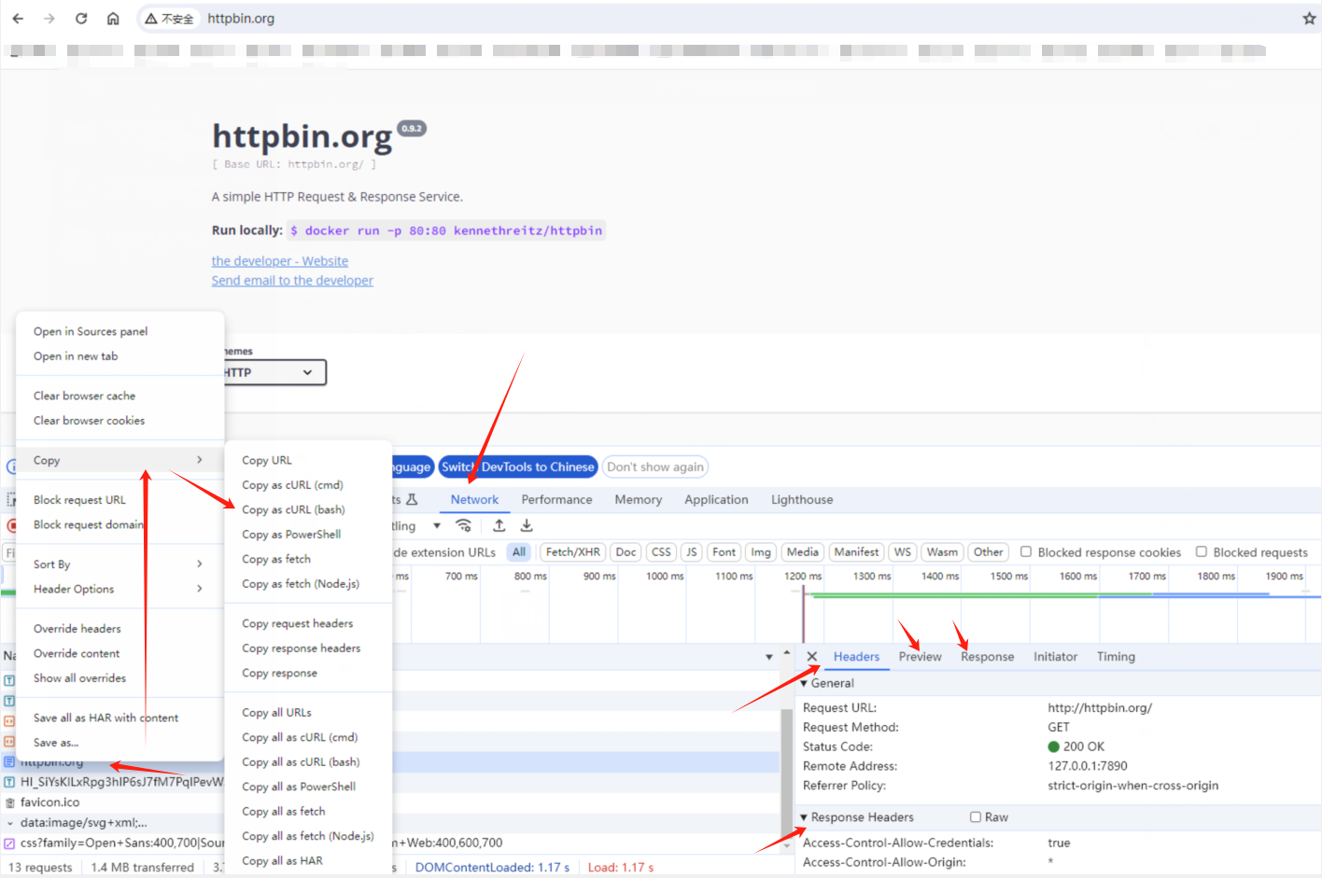
Task: Click the browser back arrow
Action: click(18, 19)
